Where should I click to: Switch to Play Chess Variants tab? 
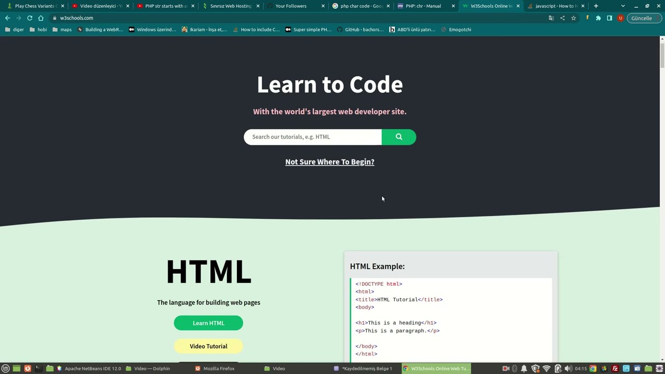coord(34,6)
